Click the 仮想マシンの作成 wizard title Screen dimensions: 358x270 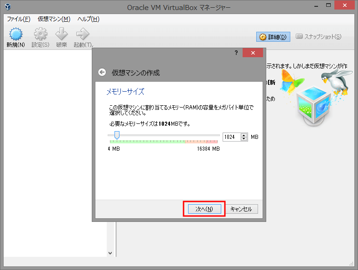[136, 73]
